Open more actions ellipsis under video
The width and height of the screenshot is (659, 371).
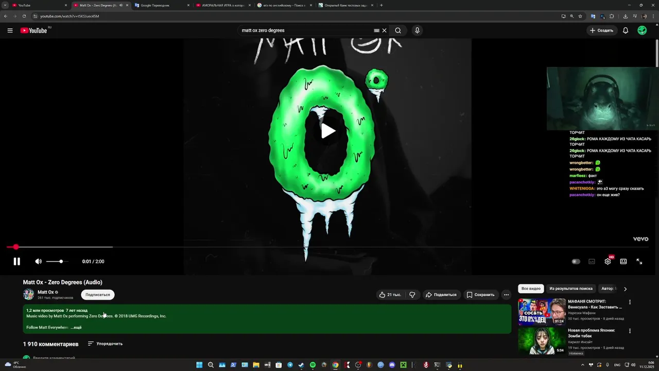click(507, 295)
